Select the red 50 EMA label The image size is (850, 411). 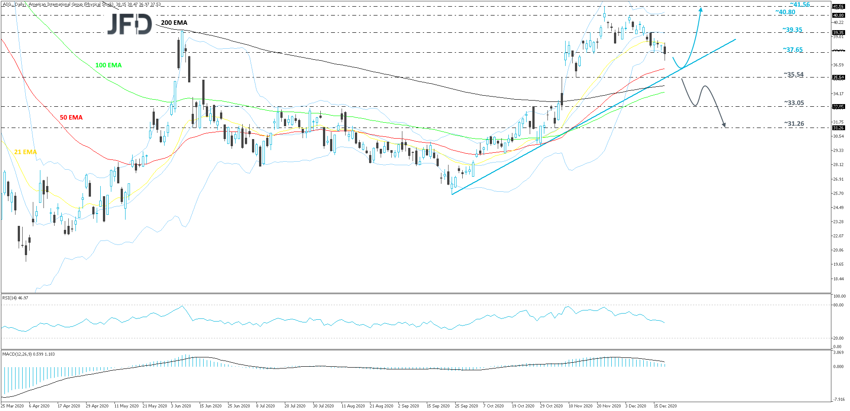click(x=71, y=117)
